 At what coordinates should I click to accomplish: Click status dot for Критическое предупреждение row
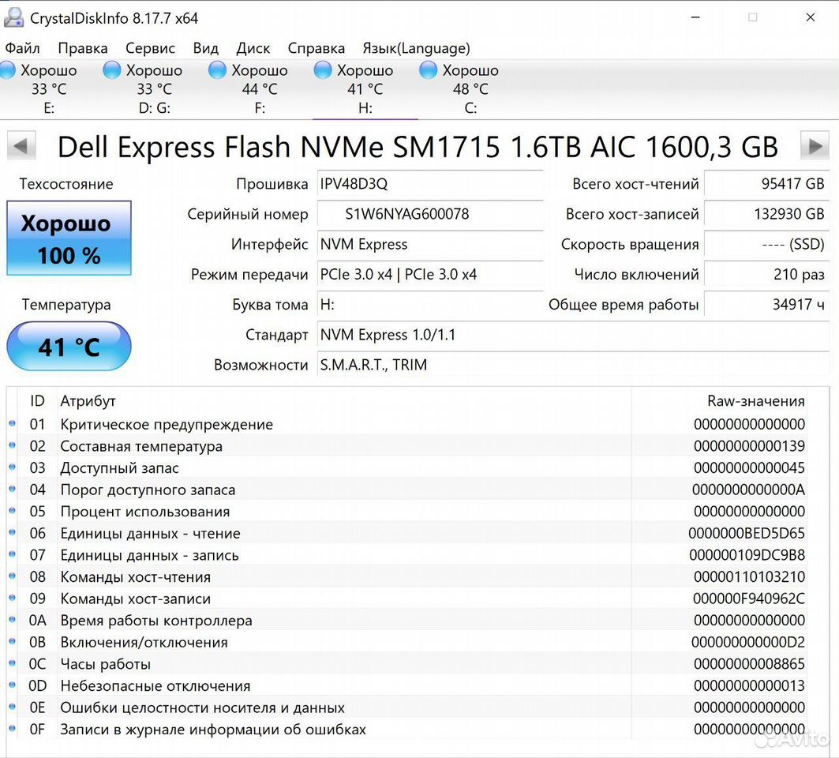pos(13,423)
